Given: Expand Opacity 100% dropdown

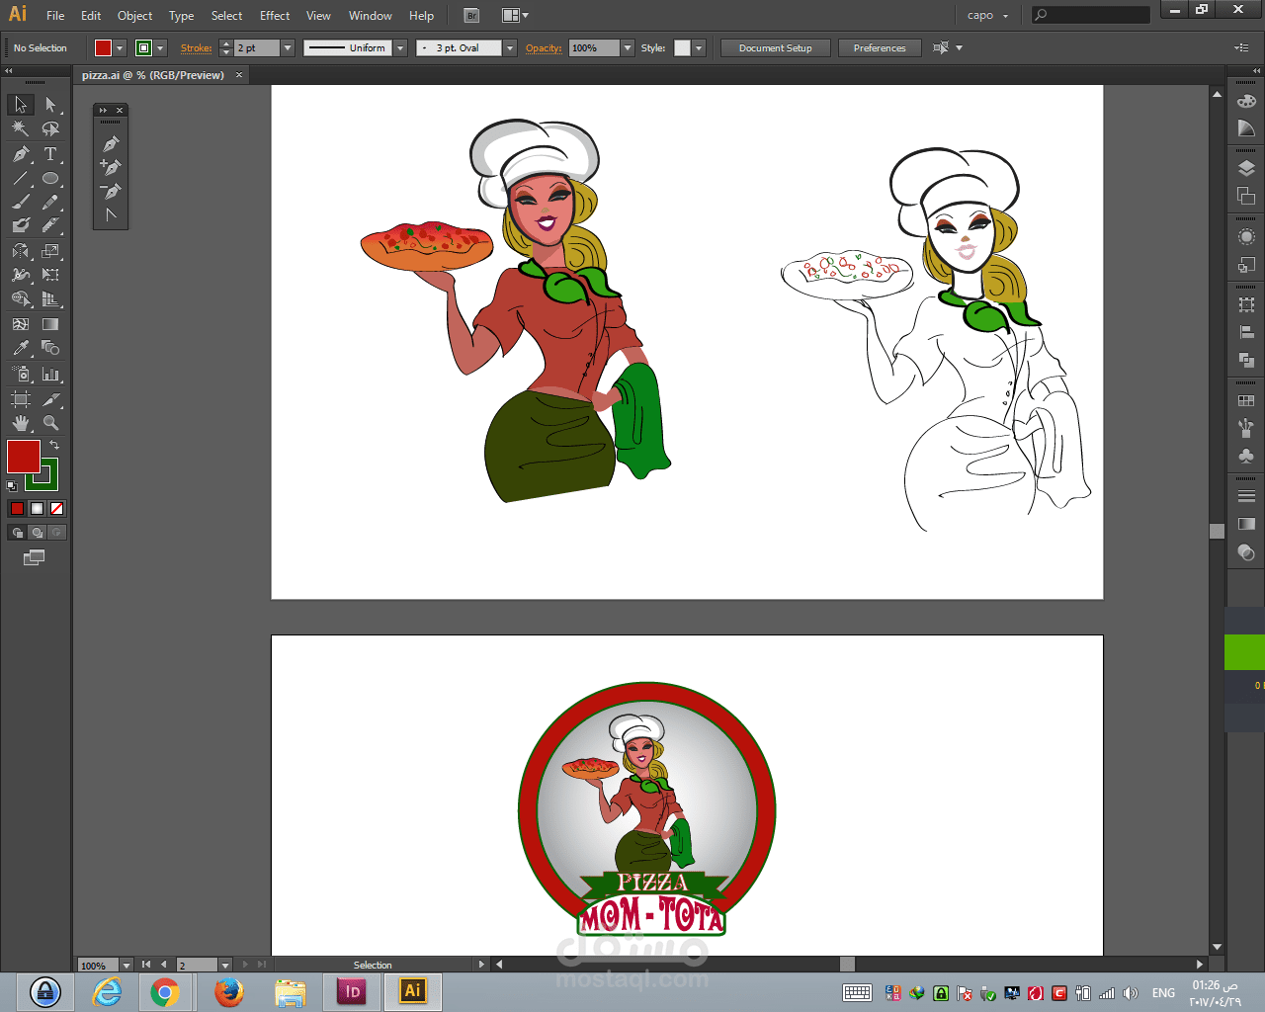Looking at the screenshot, I should (628, 48).
